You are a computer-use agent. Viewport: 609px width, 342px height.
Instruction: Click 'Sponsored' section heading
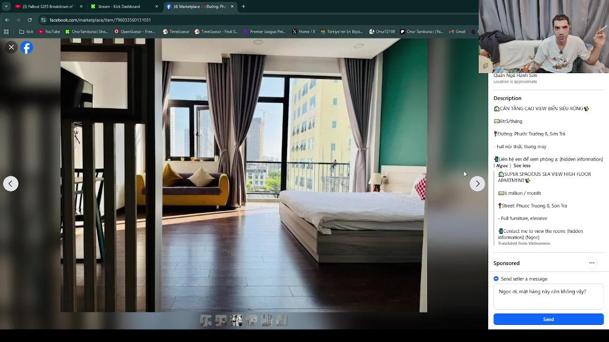pos(506,263)
